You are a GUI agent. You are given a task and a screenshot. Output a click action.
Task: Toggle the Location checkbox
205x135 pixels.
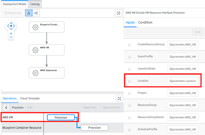129,81
